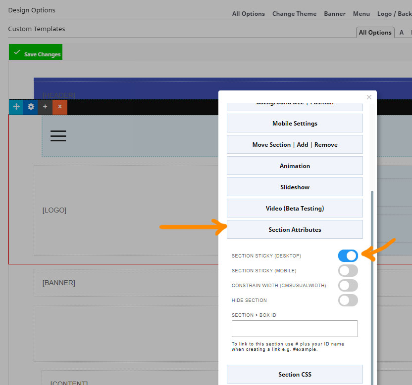Enable the Hide Section toggle
Image resolution: width=412 pixels, height=385 pixels.
click(x=348, y=300)
